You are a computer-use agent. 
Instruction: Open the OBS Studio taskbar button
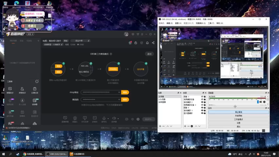coord(56,154)
